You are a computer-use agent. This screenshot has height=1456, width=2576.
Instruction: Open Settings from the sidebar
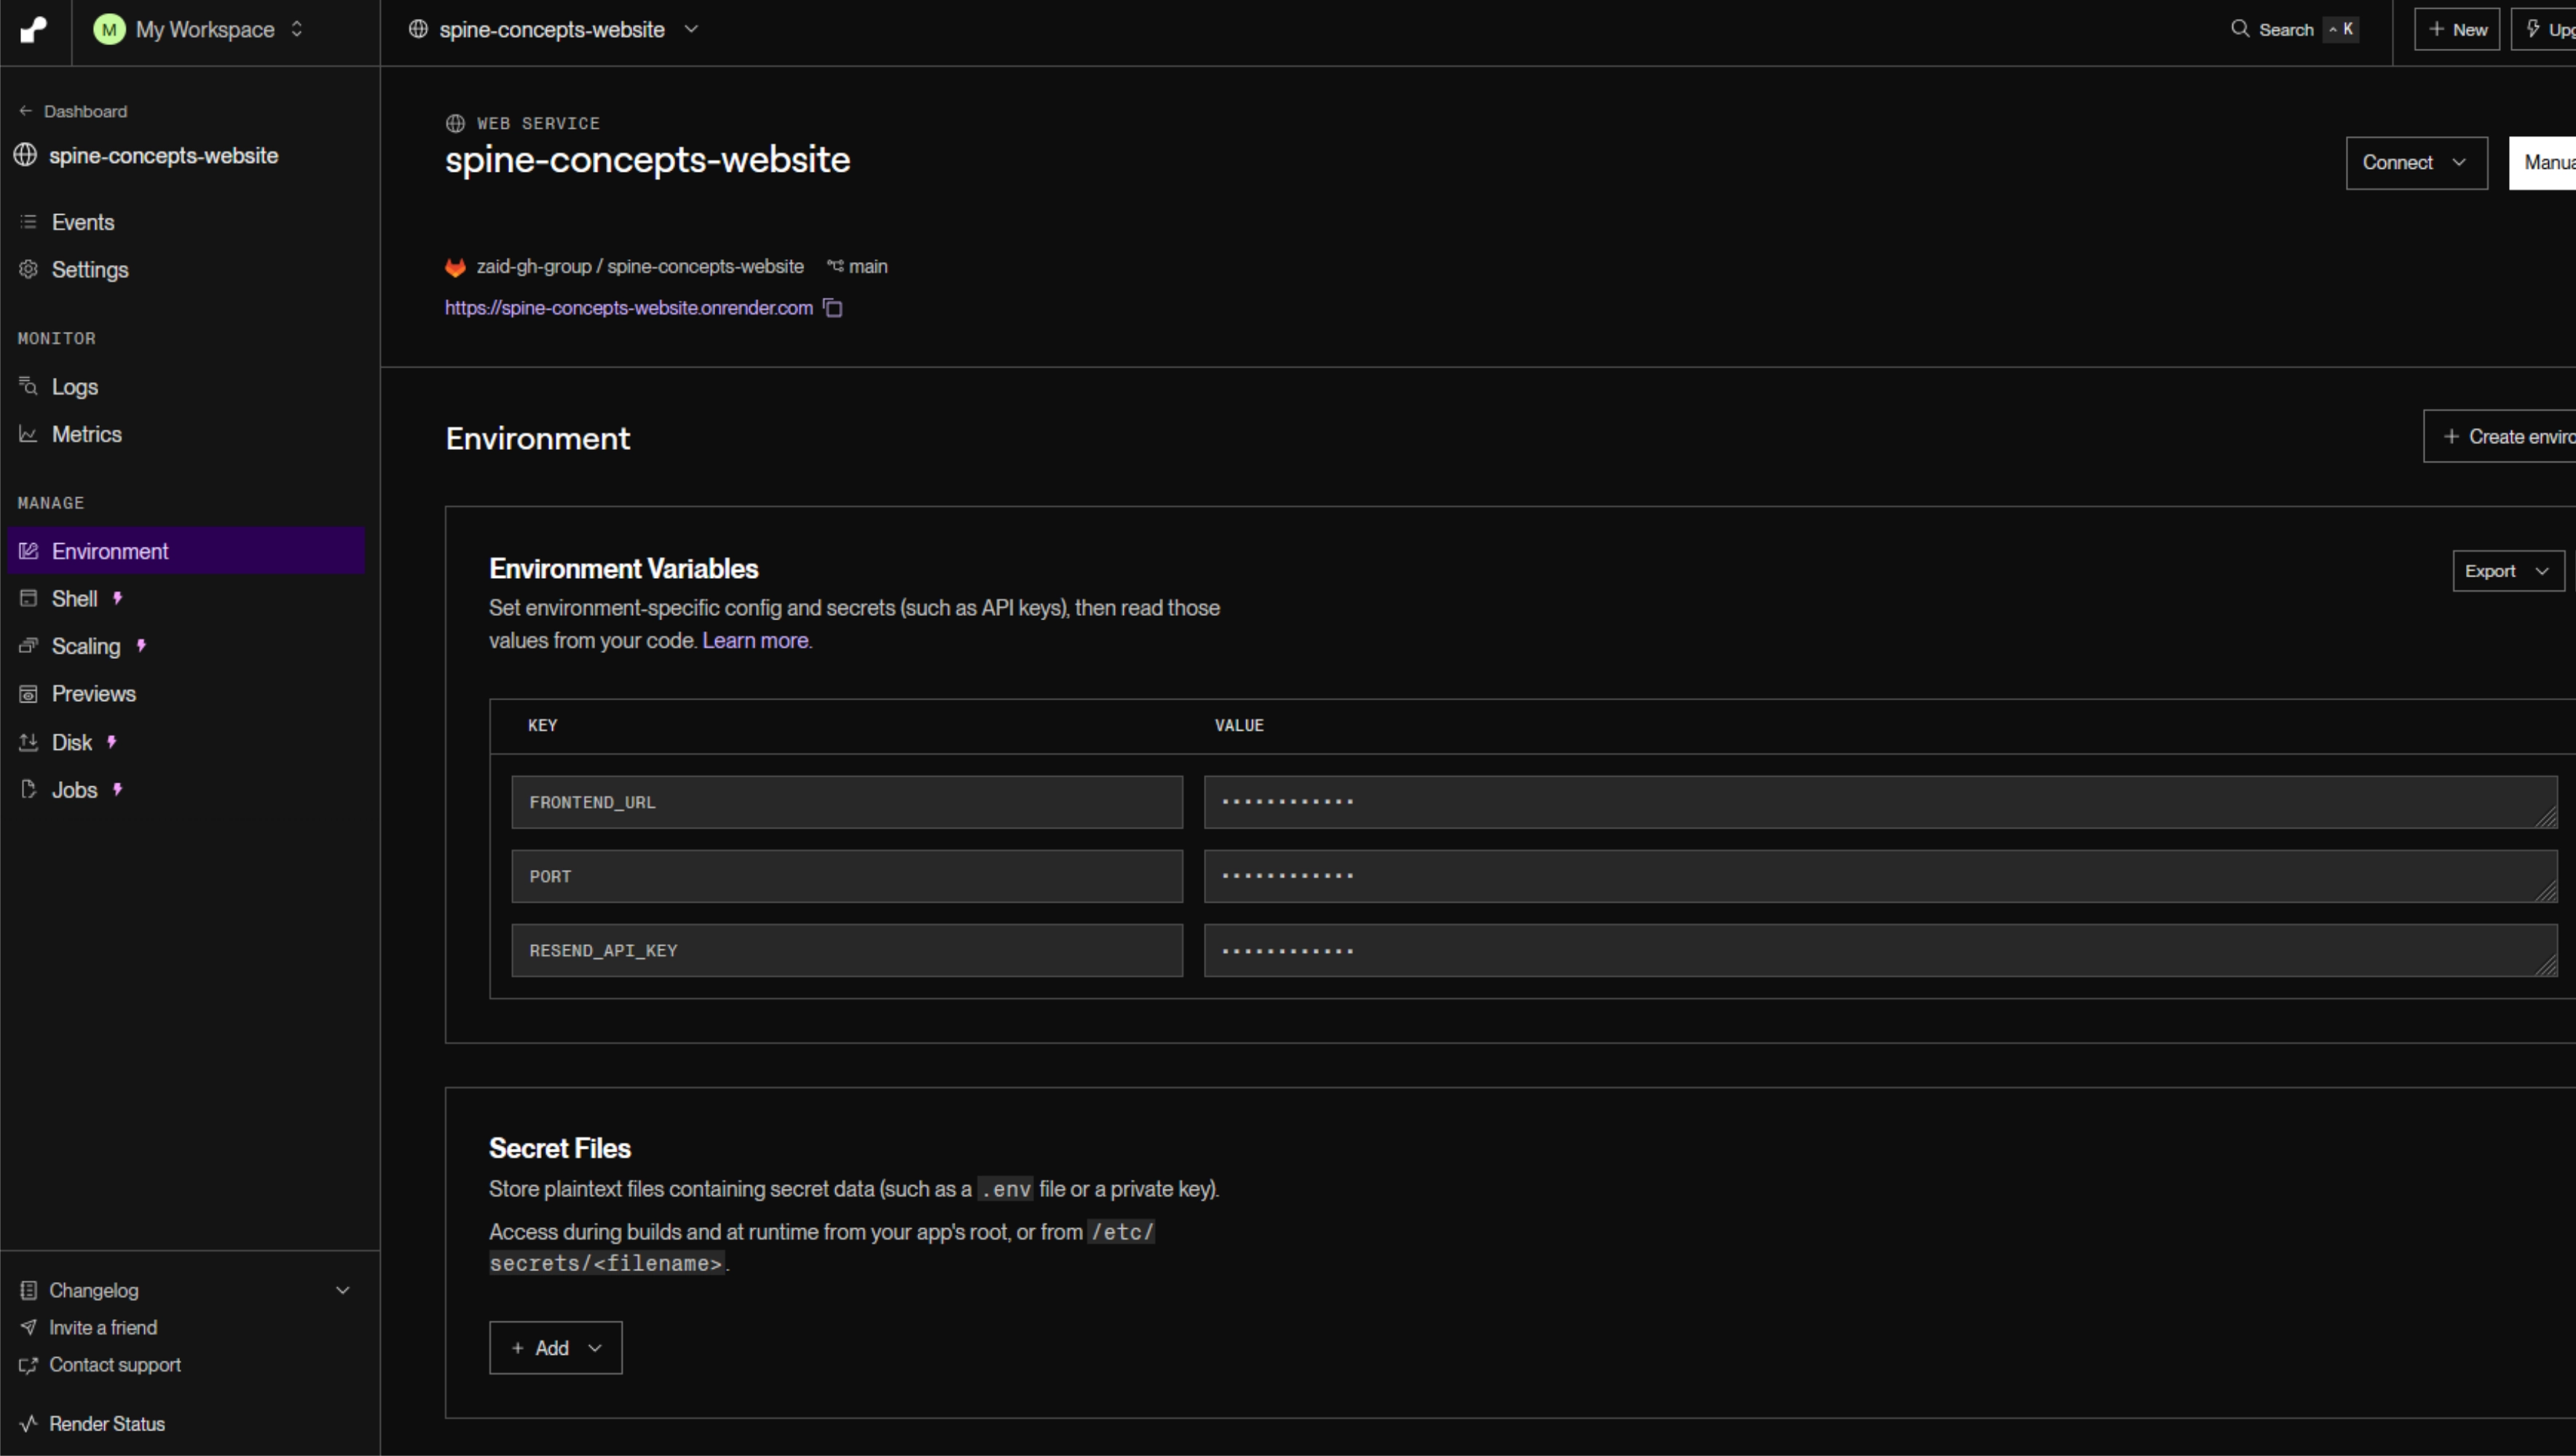pyautogui.click(x=90, y=270)
